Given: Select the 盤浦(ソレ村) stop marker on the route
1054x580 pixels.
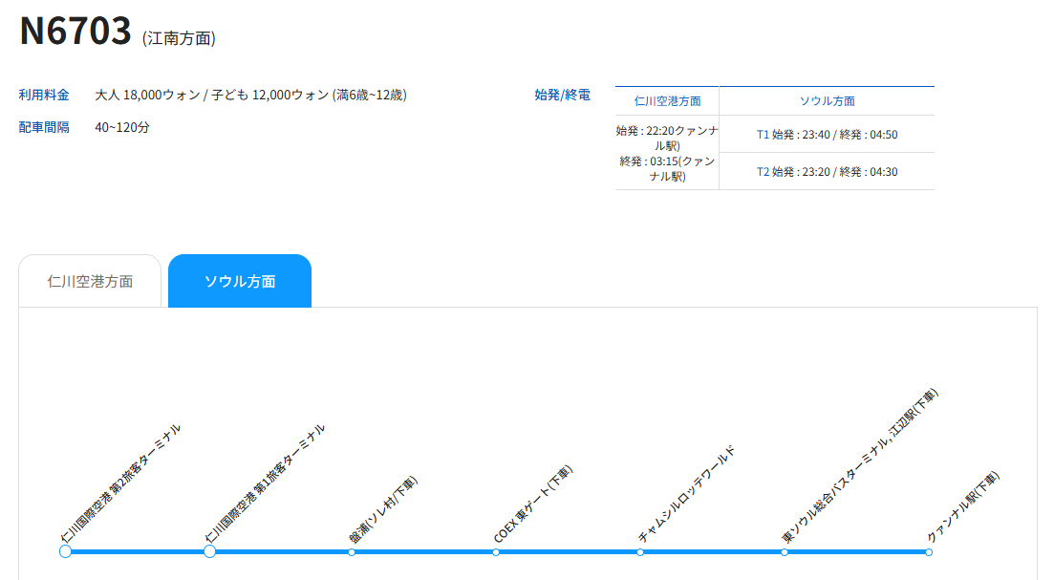Looking at the screenshot, I should tap(353, 551).
